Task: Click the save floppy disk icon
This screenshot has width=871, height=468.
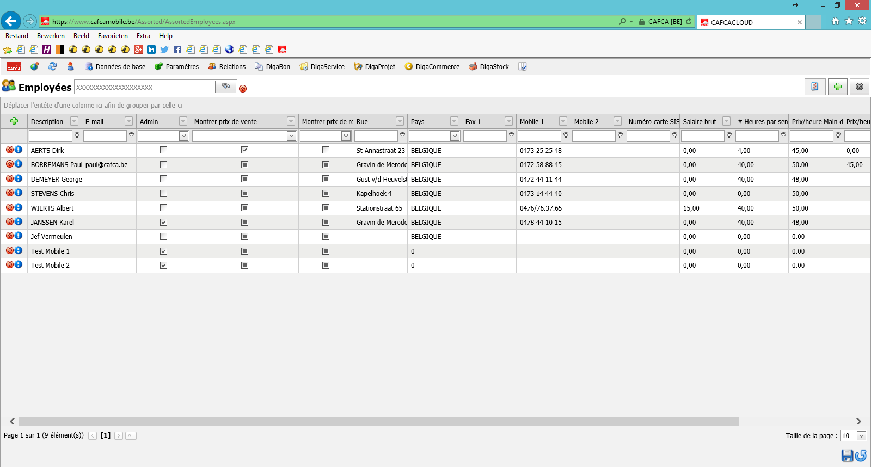Action: [x=847, y=456]
